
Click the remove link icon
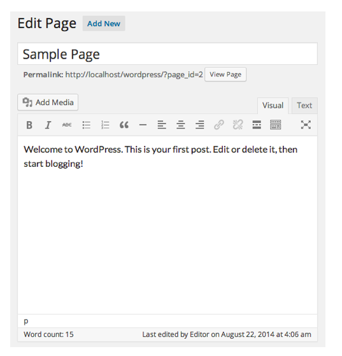pyautogui.click(x=238, y=125)
